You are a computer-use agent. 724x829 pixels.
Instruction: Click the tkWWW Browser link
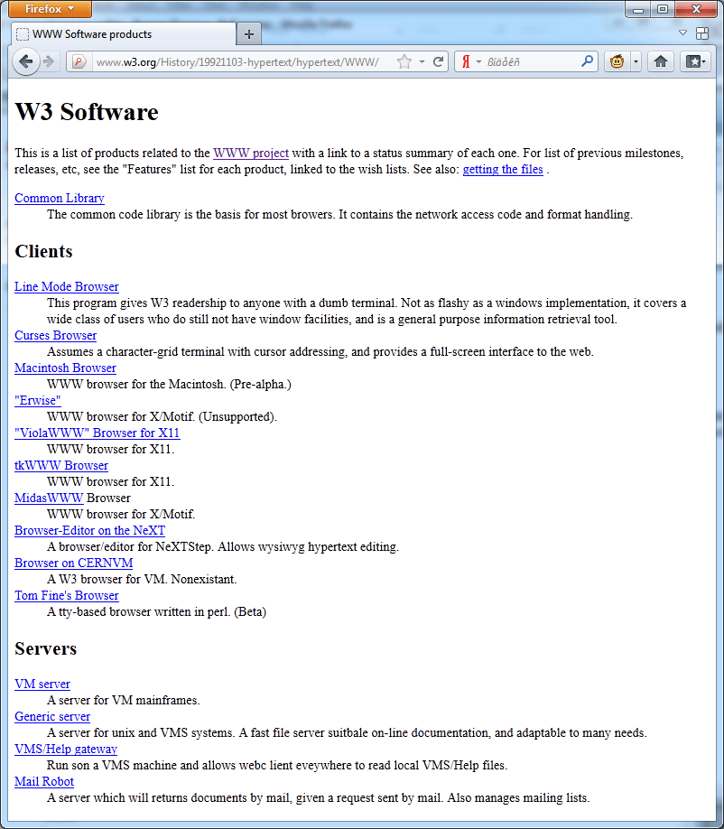61,466
